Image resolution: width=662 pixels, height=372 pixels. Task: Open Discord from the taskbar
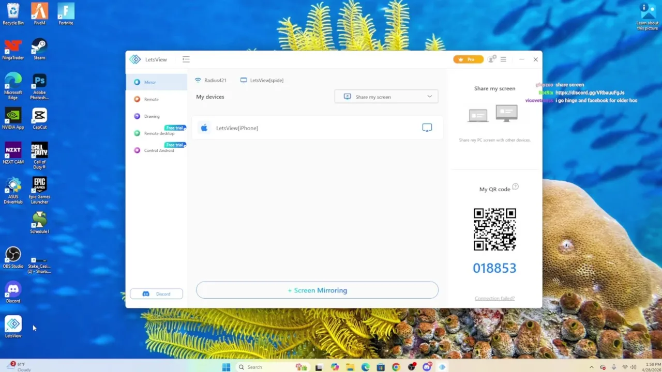(427, 367)
